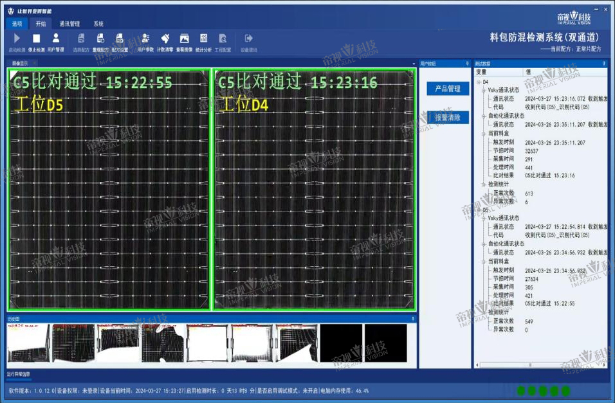This screenshot has width=615, height=403.
Task: Open the 系统 ribbon tab
Action: click(x=98, y=24)
